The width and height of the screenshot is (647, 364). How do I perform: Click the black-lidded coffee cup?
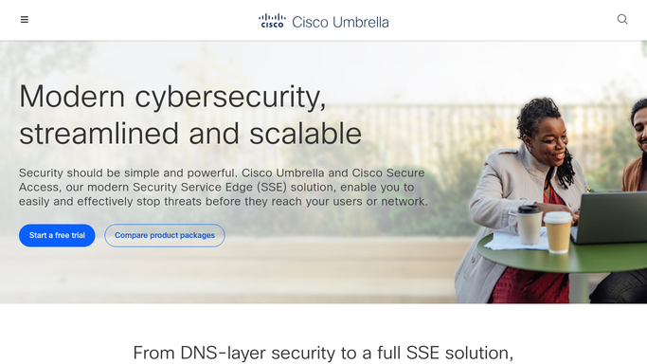(530, 224)
